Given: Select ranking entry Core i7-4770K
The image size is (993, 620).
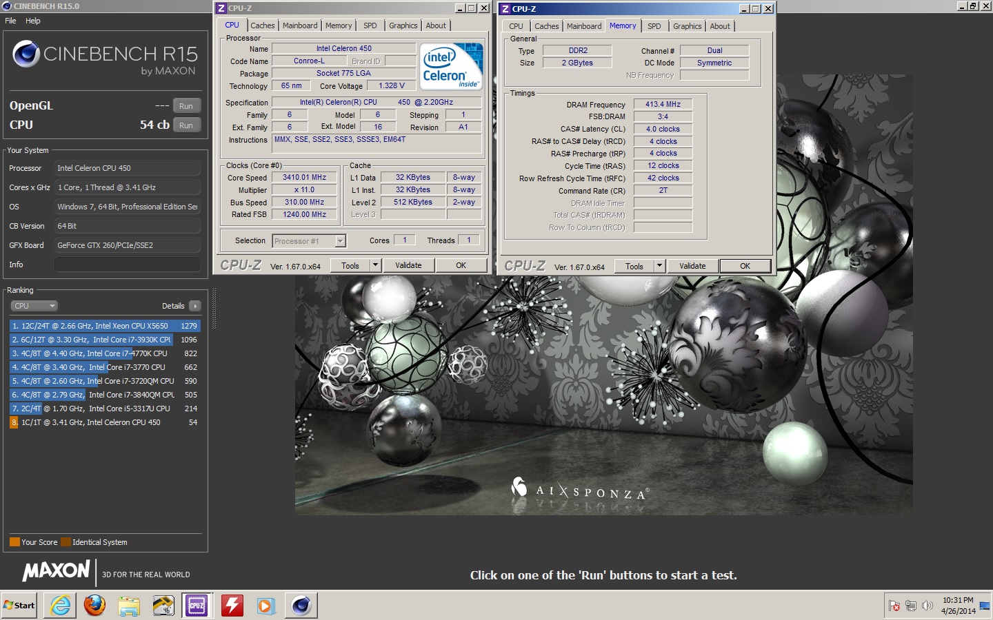Looking at the screenshot, I should [x=105, y=353].
